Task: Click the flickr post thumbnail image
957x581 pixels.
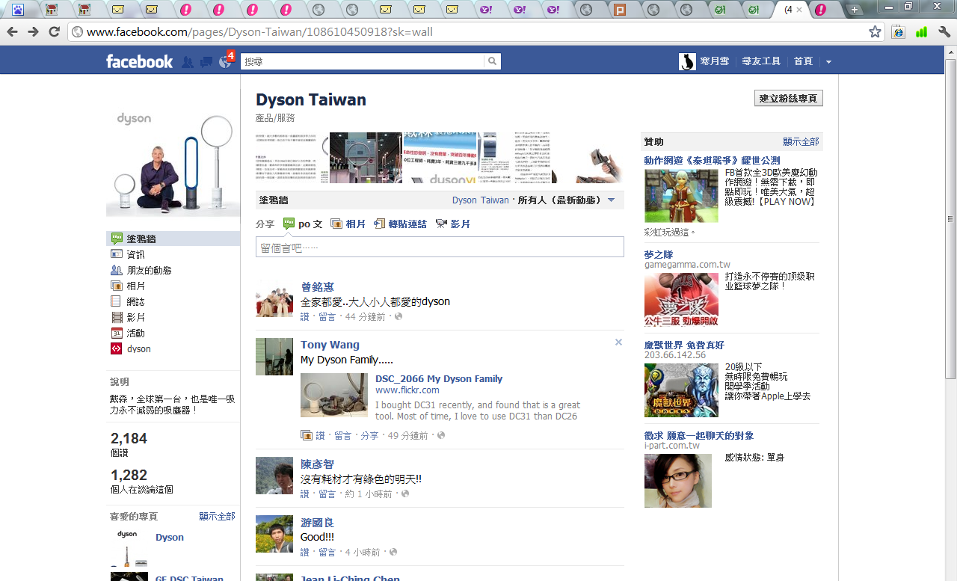Action: coord(334,395)
